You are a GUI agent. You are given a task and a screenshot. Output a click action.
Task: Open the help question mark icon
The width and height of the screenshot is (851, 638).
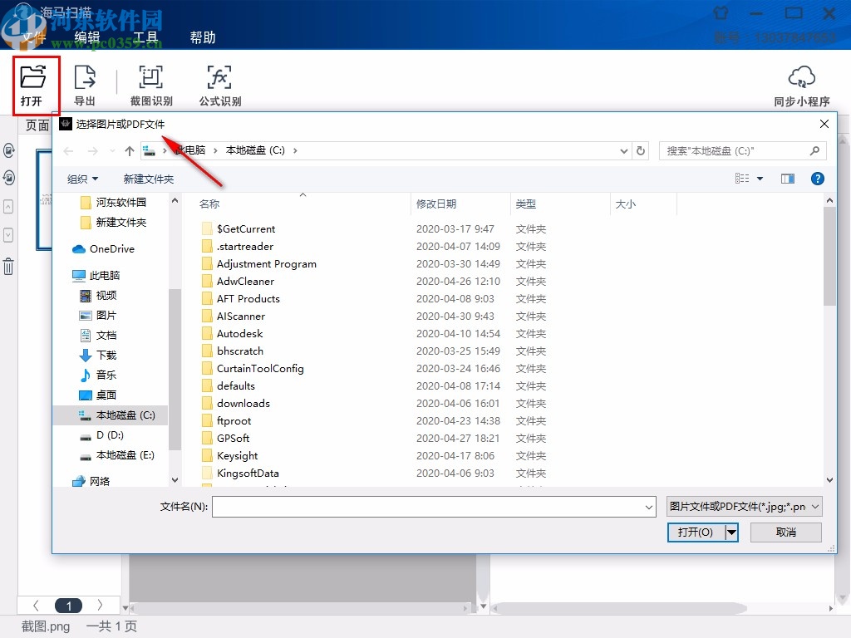pos(818,179)
